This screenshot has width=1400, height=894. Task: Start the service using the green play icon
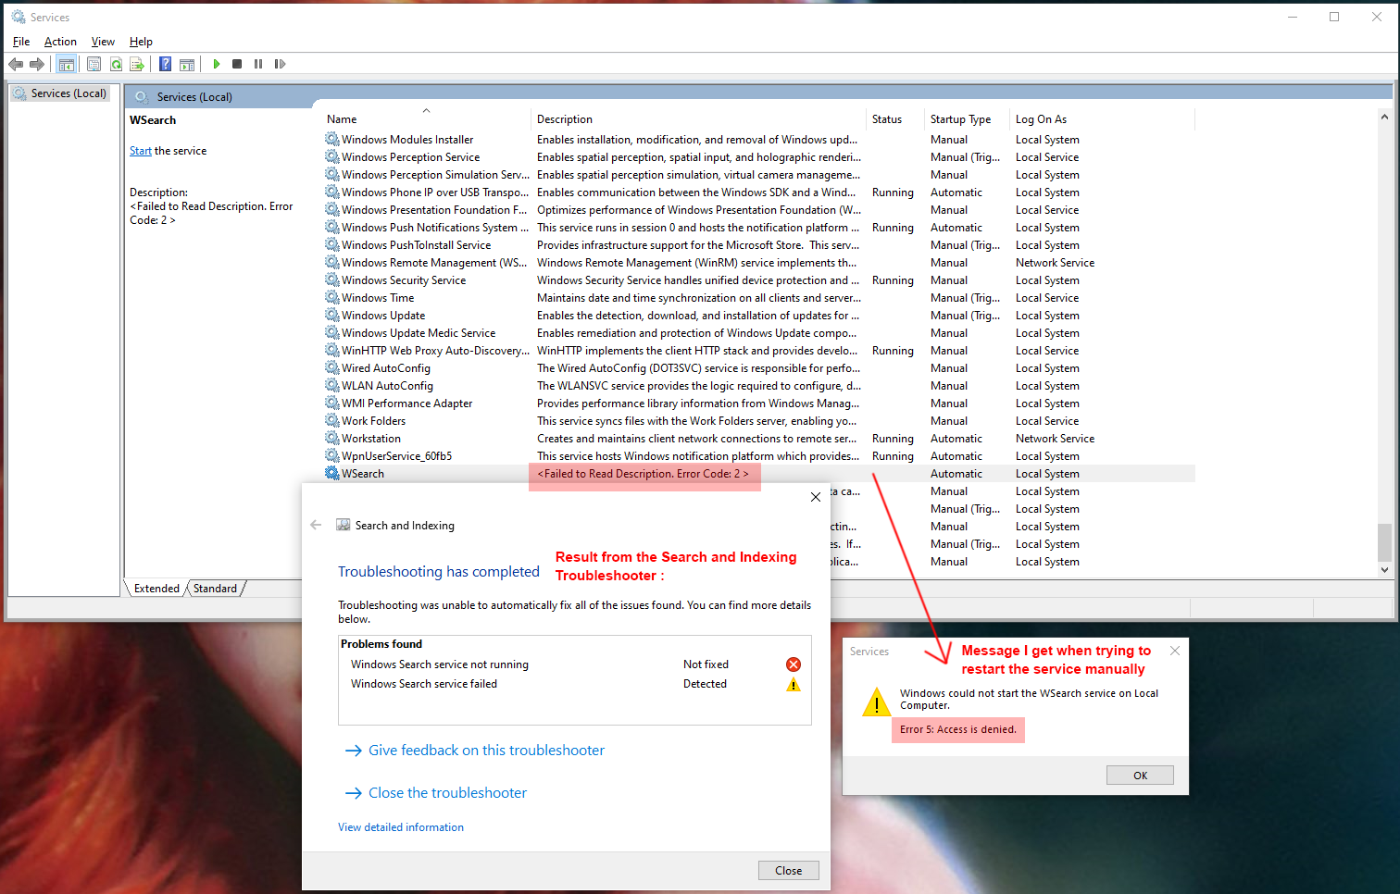[x=216, y=64]
